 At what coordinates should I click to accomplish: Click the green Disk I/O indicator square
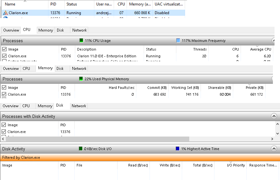pyautogui.click(x=81, y=149)
